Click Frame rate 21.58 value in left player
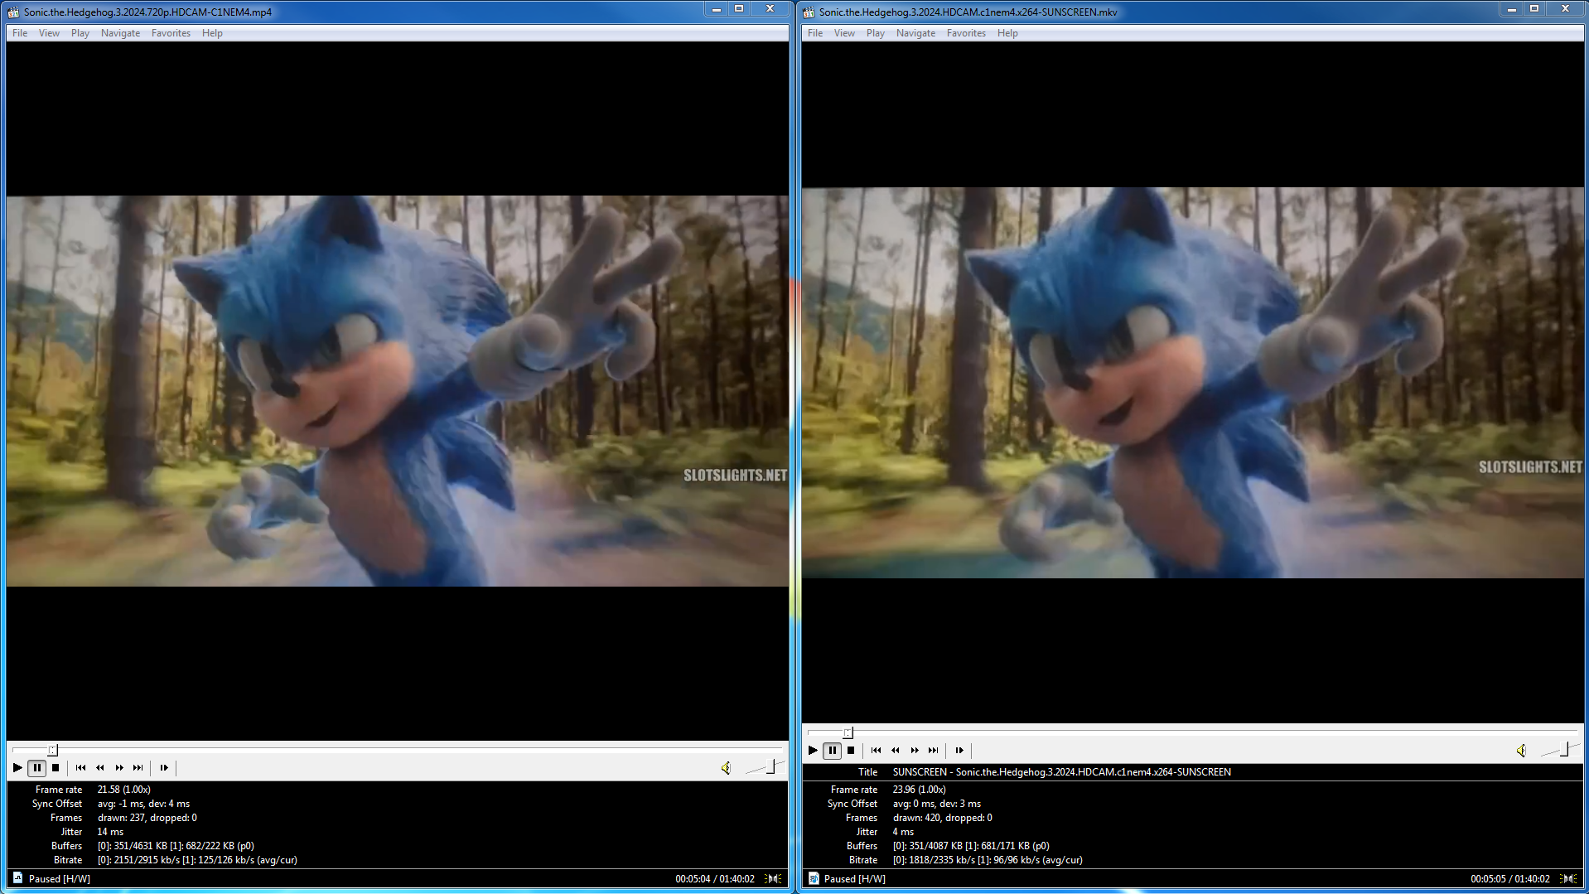The width and height of the screenshot is (1589, 894). coord(124,790)
